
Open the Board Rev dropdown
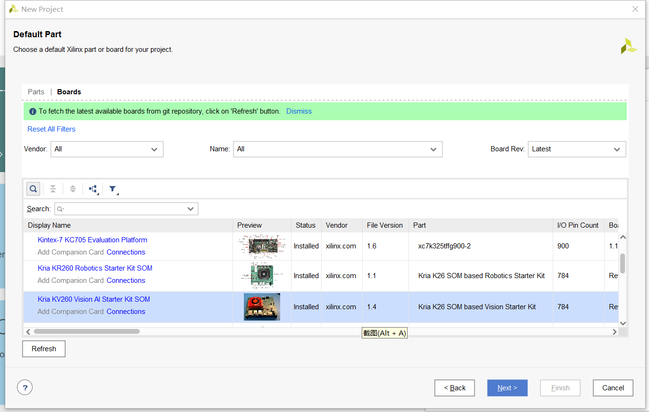tap(577, 149)
